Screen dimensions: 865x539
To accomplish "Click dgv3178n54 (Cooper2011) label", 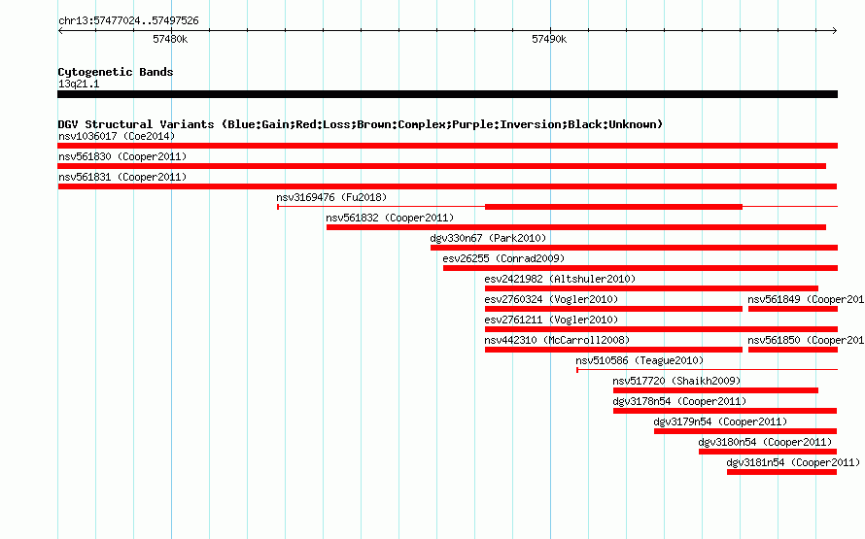I will click(x=679, y=401).
